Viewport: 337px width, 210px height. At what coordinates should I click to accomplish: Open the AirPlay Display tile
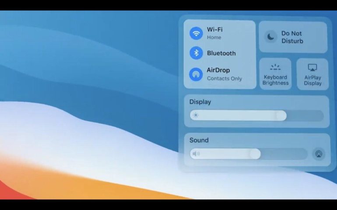click(x=312, y=74)
